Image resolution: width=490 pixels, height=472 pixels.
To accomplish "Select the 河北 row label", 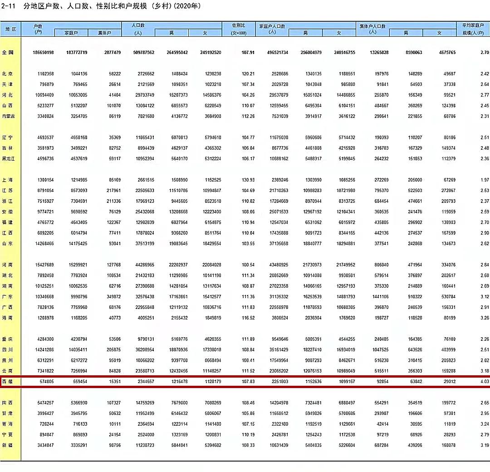I will pyautogui.click(x=8, y=95).
